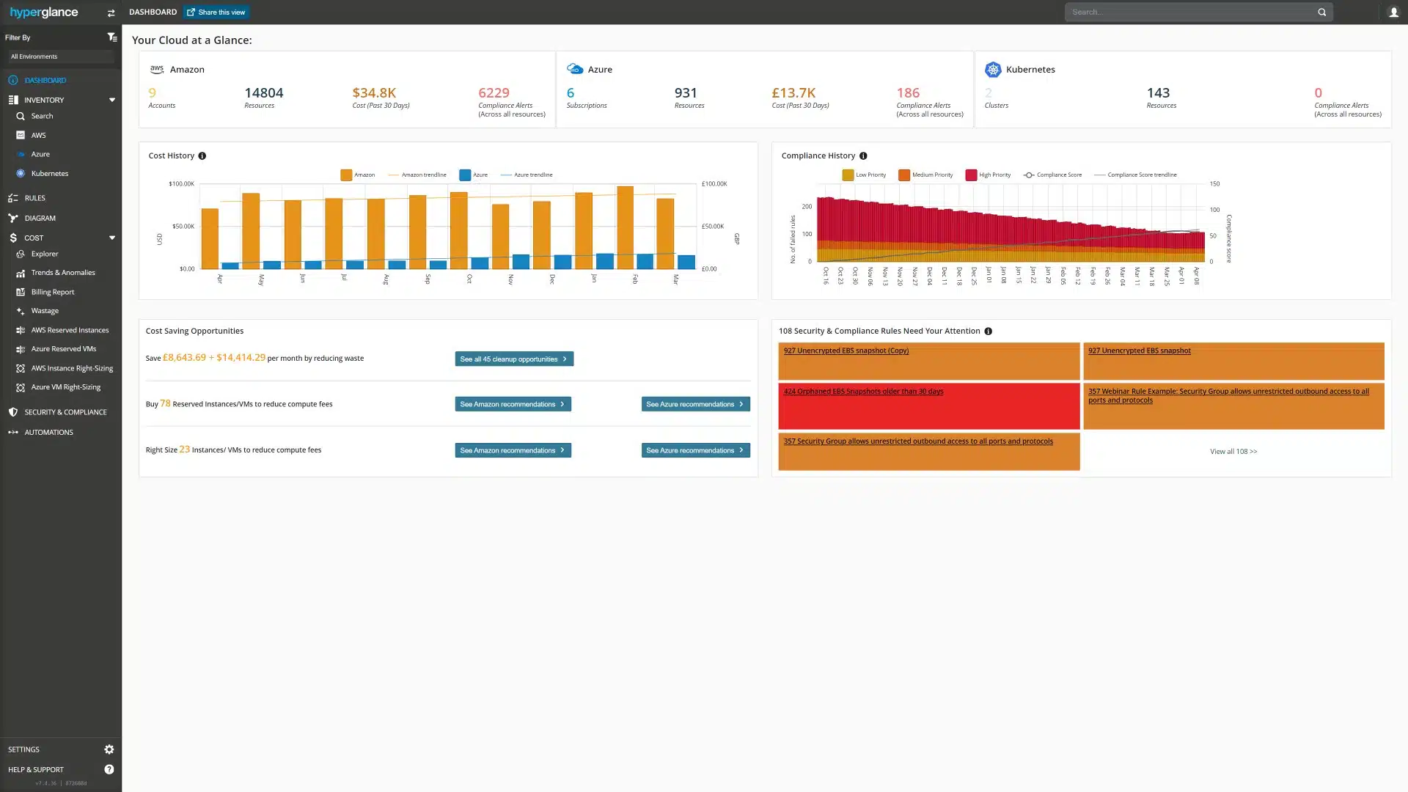The height and width of the screenshot is (792, 1408).
Task: Open the Settings gear icon
Action: [109, 749]
